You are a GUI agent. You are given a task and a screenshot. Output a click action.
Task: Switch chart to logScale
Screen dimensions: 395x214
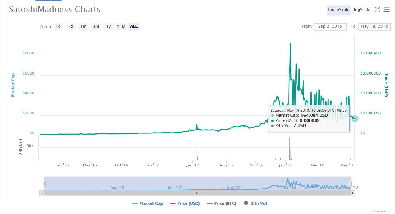click(x=362, y=10)
